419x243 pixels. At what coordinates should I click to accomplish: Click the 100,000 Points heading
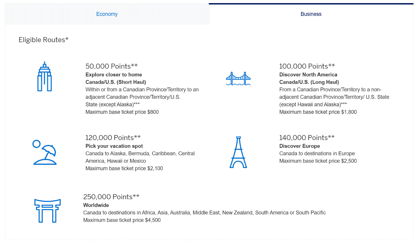click(x=307, y=66)
